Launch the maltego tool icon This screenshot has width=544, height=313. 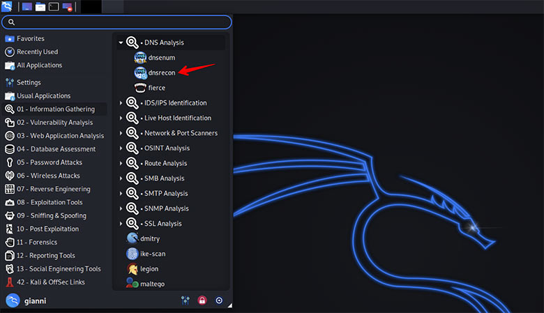(133, 284)
